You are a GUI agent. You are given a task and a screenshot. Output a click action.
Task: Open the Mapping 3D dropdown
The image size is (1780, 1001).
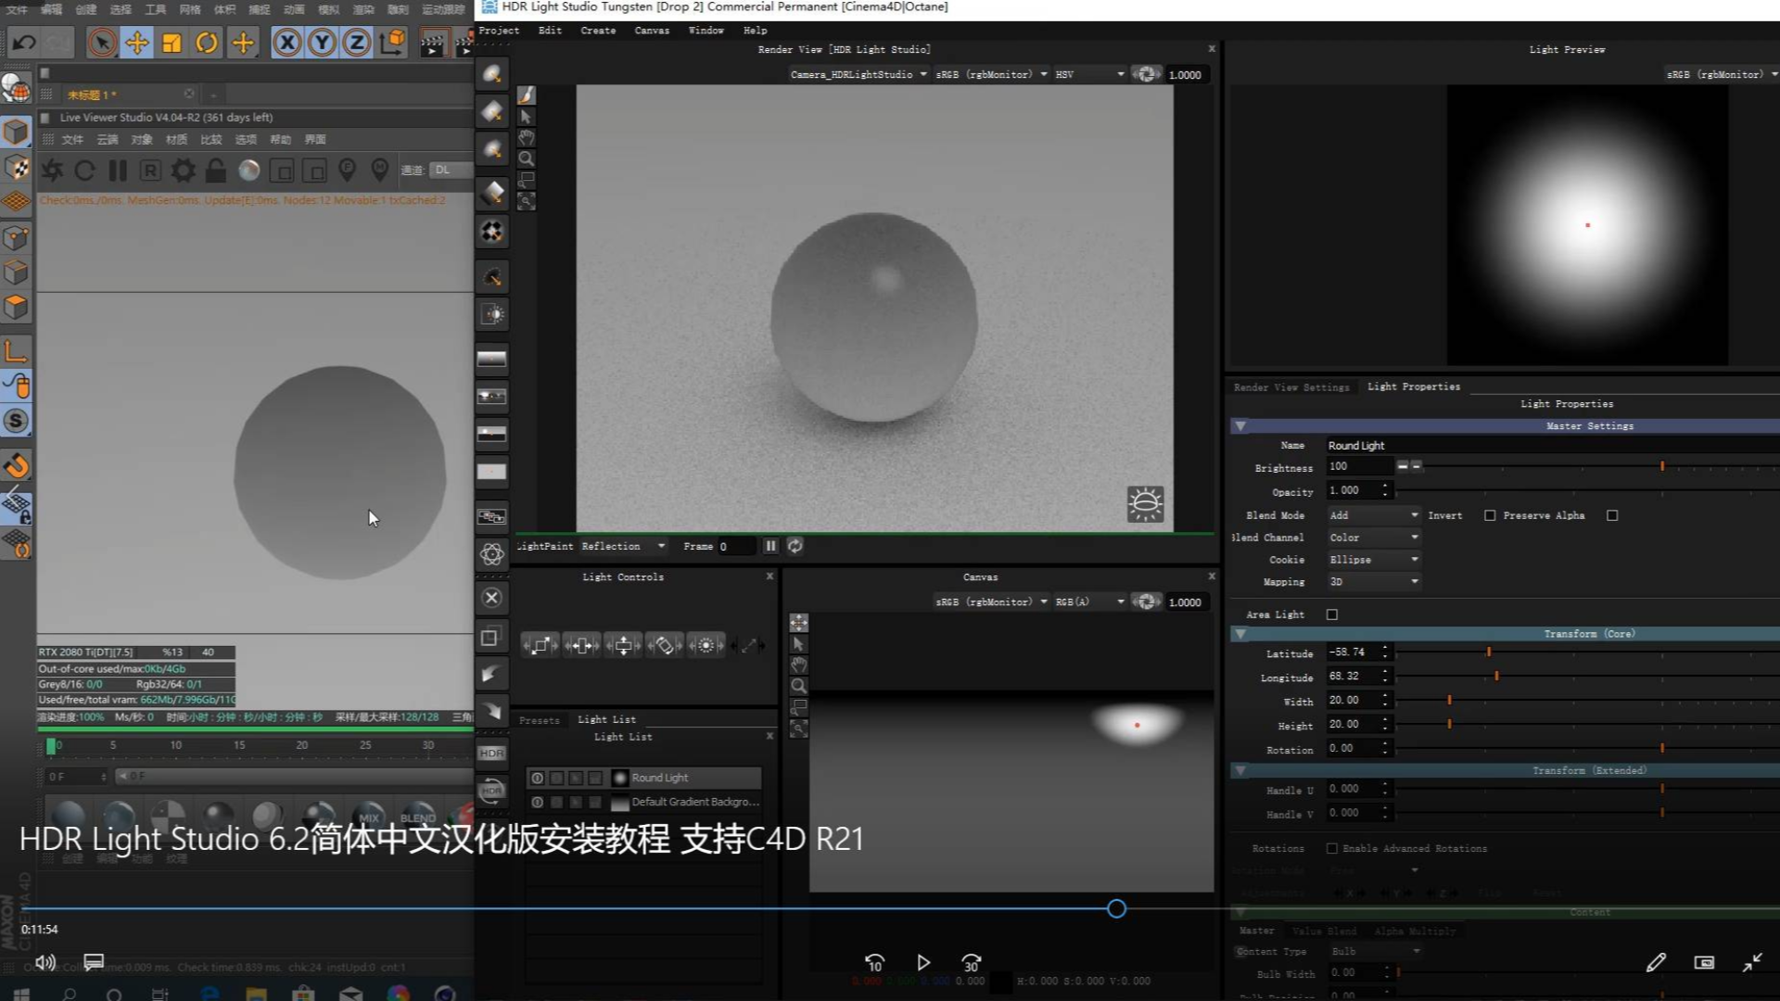(x=1373, y=582)
